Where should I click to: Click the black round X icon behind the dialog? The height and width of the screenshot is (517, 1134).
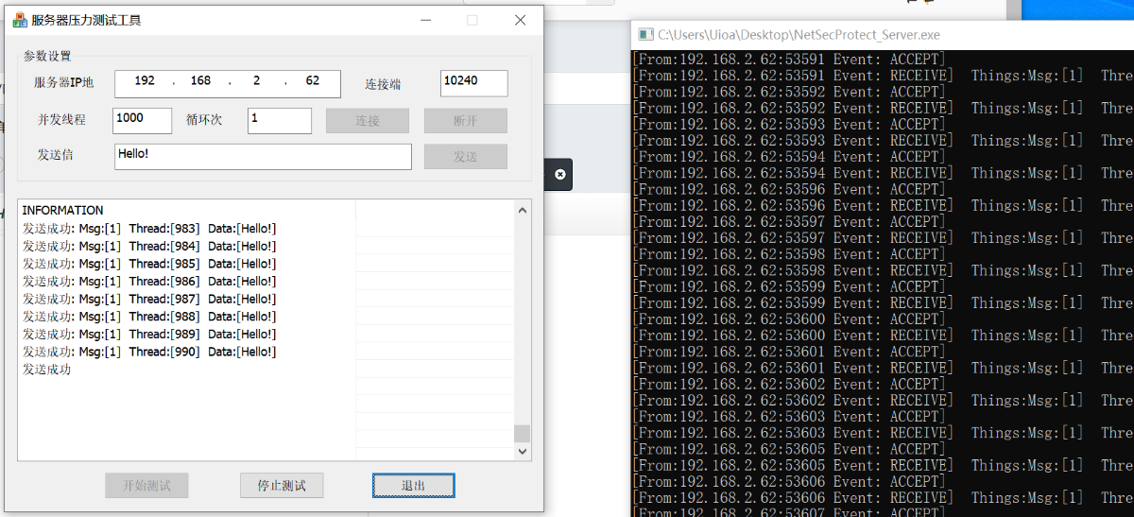click(x=559, y=175)
